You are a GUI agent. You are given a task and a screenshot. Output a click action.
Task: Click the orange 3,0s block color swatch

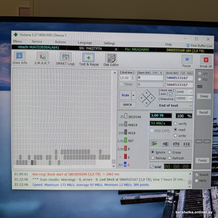[x=125, y=148]
